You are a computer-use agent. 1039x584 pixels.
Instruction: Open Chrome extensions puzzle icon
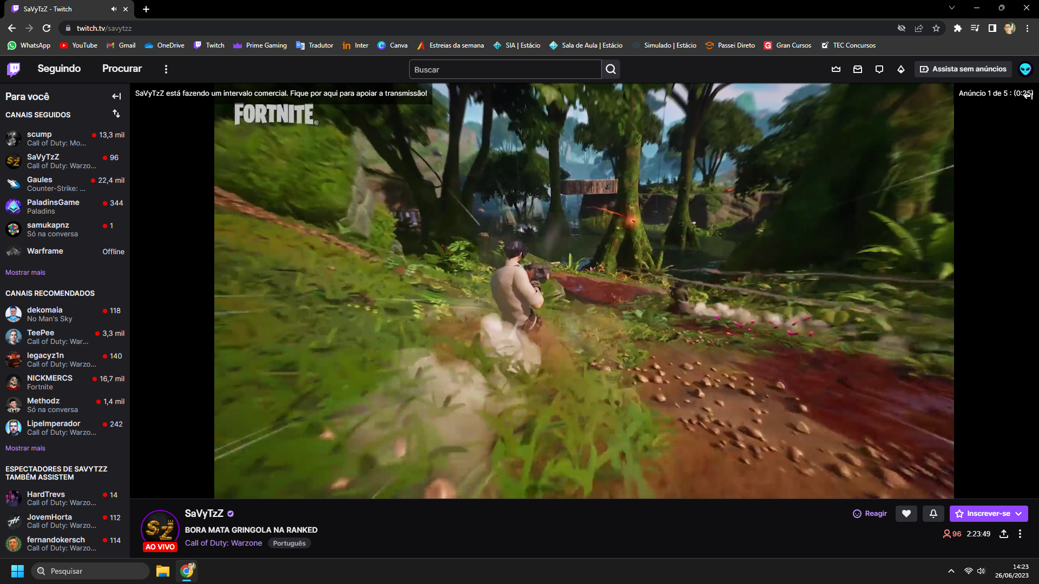958,28
